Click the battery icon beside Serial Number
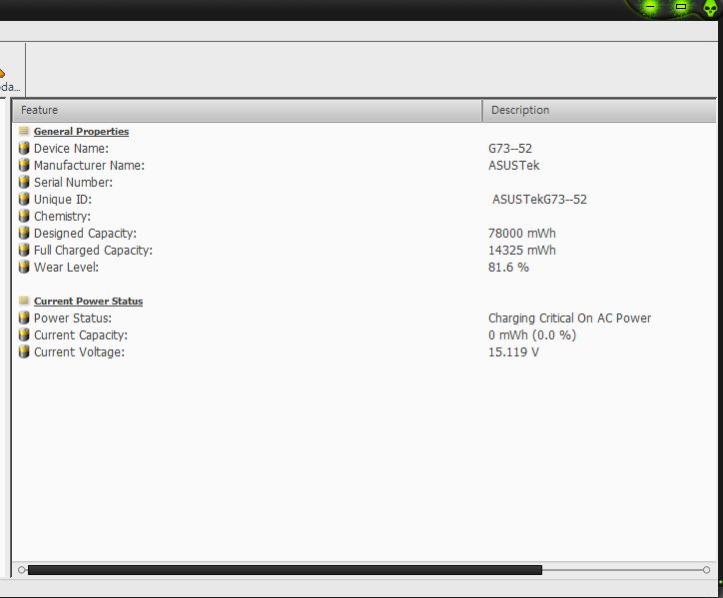Screen dimensions: 723x598 24,182
